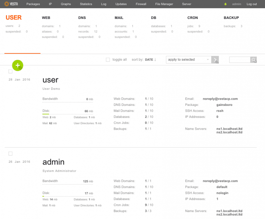Switch to the CRON tab
265x219 pixels.
[193, 18]
